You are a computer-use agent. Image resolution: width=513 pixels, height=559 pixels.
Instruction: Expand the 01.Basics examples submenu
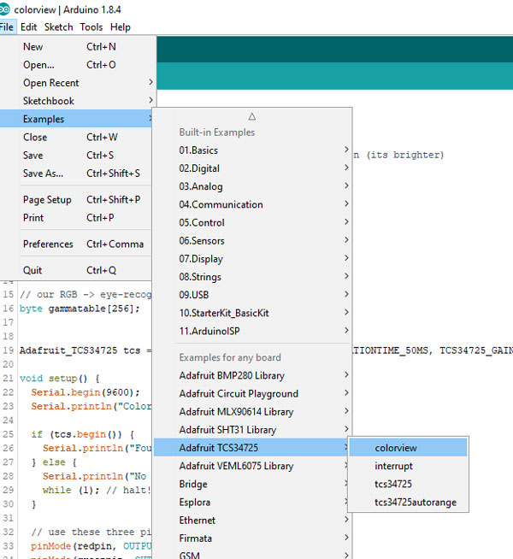[x=198, y=150]
